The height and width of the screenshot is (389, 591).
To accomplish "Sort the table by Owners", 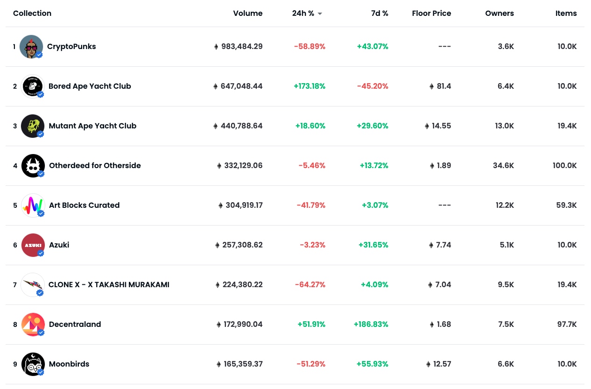I will [500, 14].
